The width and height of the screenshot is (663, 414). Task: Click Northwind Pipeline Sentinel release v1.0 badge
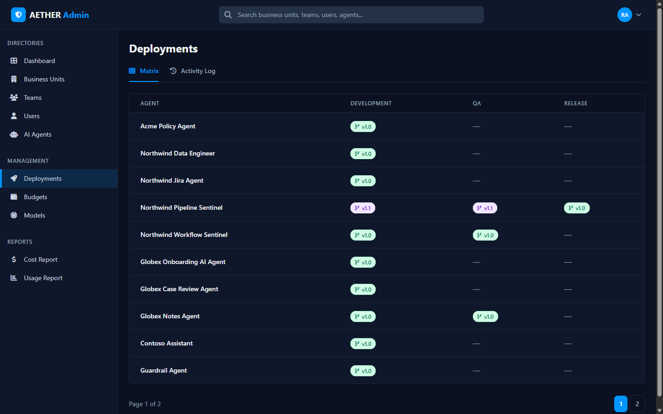[577, 208]
